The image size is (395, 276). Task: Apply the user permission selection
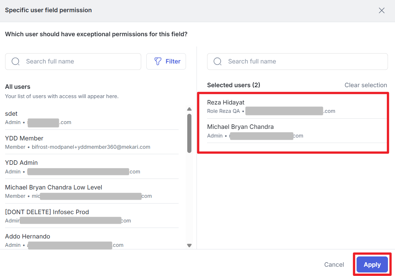coord(372,265)
